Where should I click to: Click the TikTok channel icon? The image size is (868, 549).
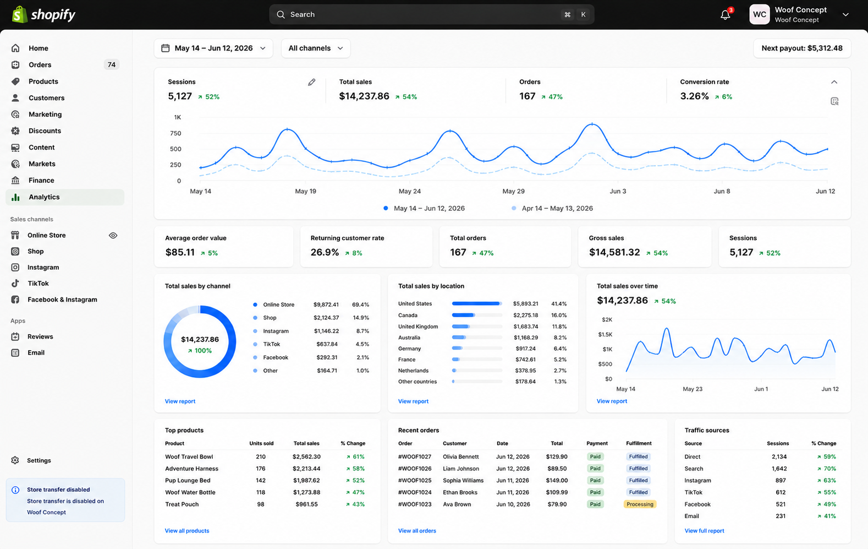15,283
